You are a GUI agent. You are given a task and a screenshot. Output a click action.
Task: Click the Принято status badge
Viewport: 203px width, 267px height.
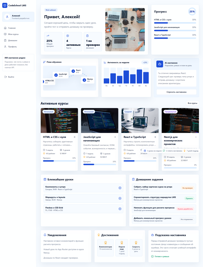[x=189, y=198]
